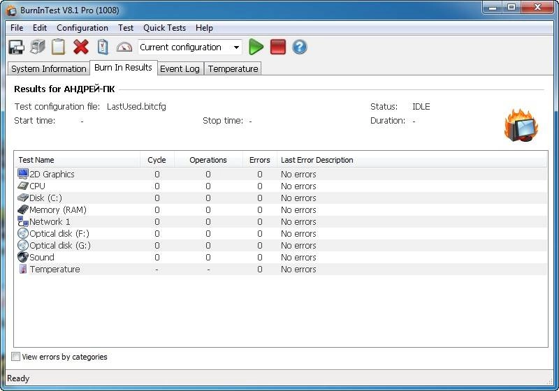Image resolution: width=559 pixels, height=391 pixels.
Task: Click the Disk (C:) drive icon
Action: click(x=23, y=198)
